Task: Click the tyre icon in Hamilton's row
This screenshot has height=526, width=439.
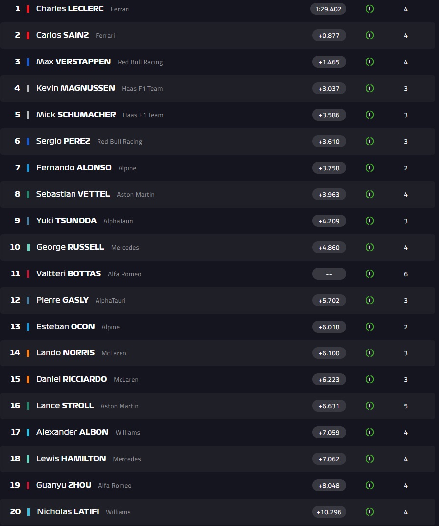Action: click(370, 459)
